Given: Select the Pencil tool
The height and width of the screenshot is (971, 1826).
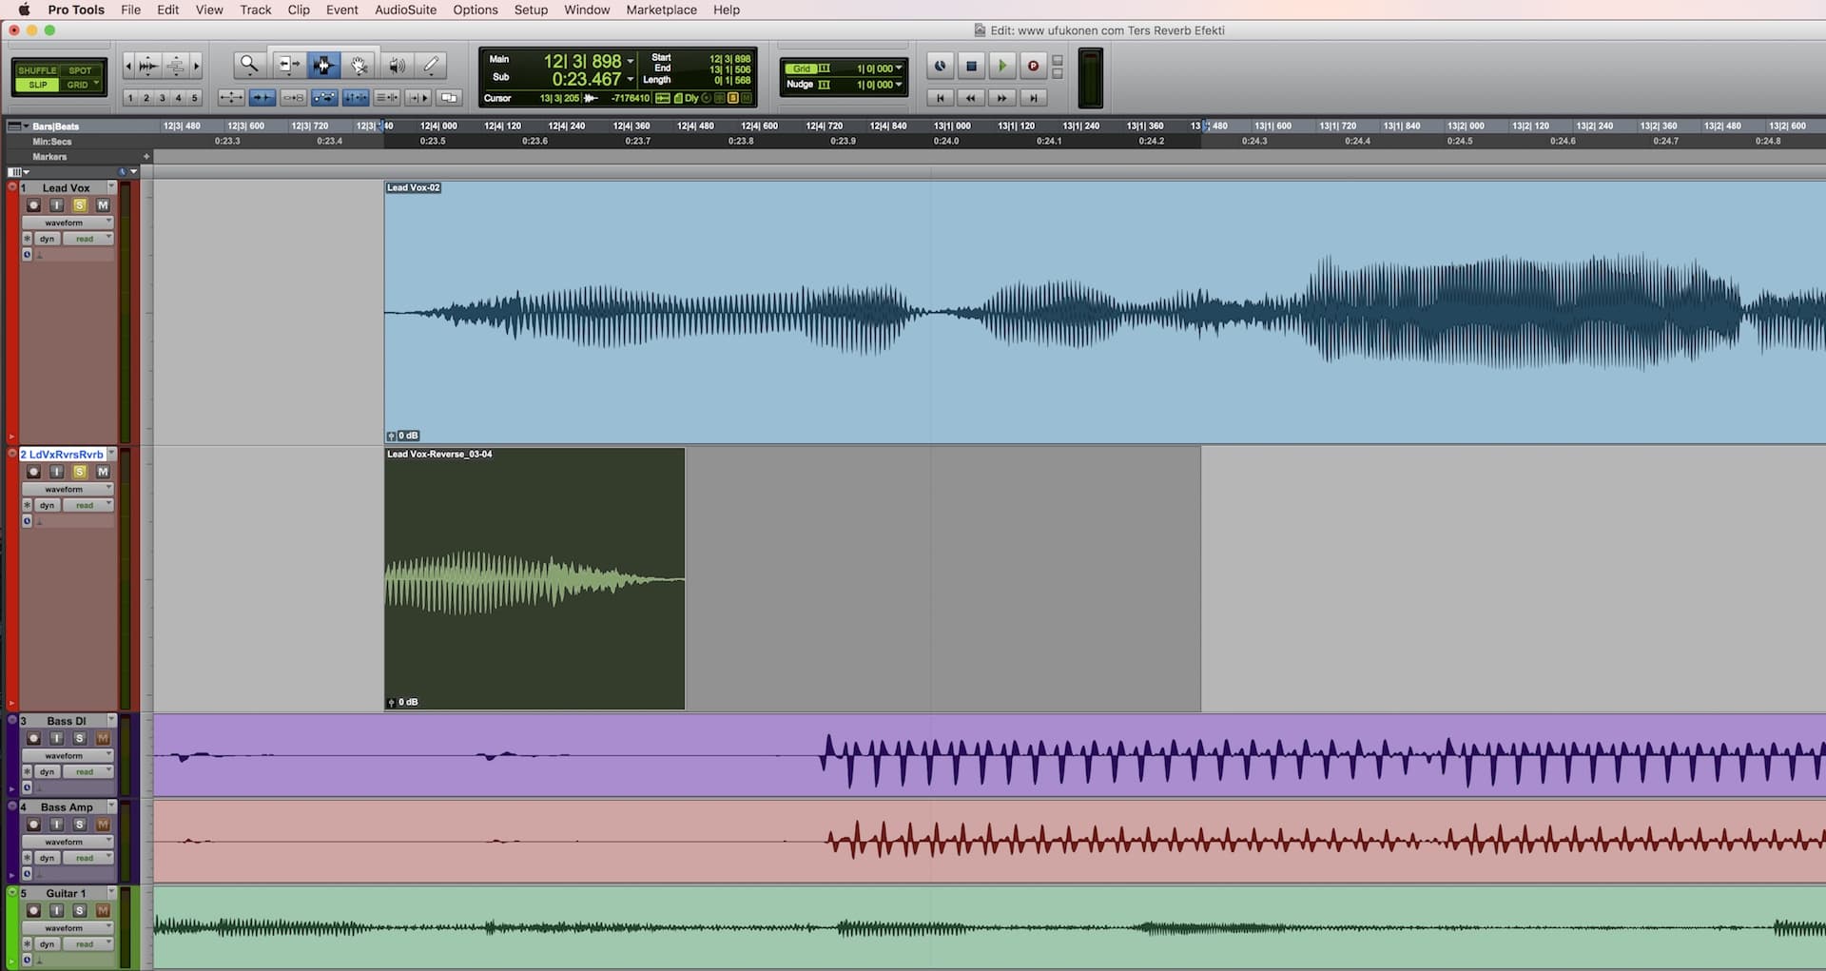Looking at the screenshot, I should (x=432, y=65).
